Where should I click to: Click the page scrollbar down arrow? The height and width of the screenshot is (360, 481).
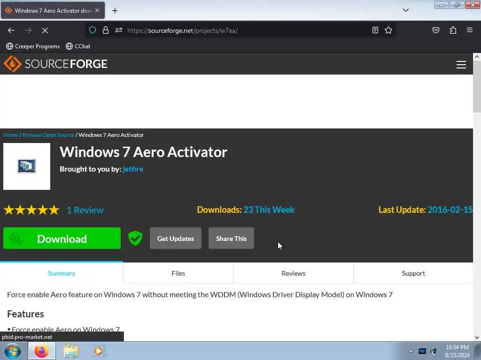coord(477,337)
